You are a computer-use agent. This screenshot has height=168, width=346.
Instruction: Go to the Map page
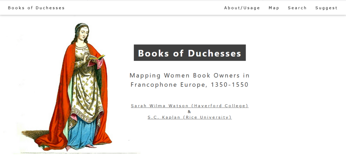coord(274,8)
